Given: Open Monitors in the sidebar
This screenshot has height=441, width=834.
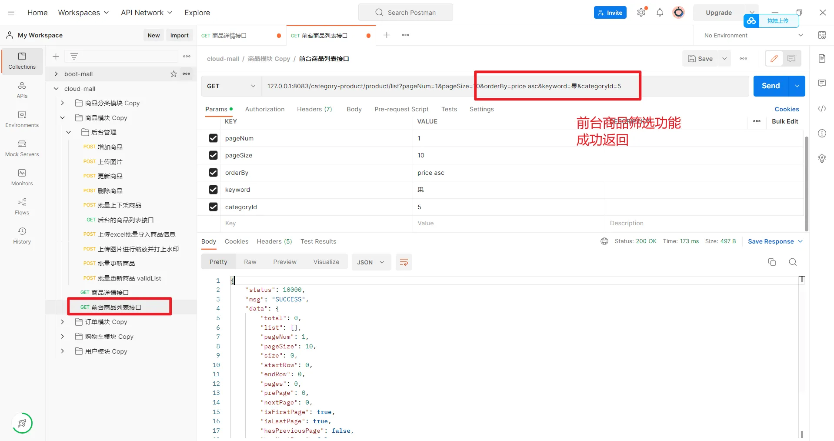Looking at the screenshot, I should pos(22,177).
